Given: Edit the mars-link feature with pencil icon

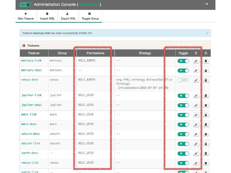Looking at the screenshot, I should [x=196, y=115].
